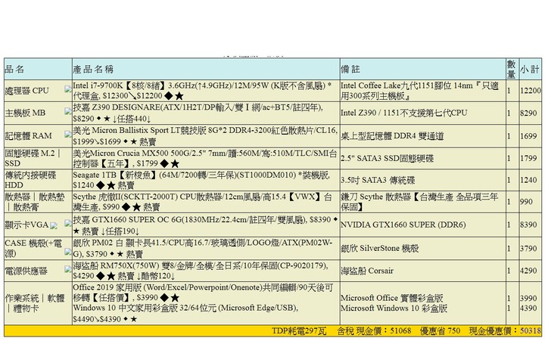Click the 記憶體 RAM category label
Image resolution: width=545 pixels, height=344 pixels.
point(29,135)
